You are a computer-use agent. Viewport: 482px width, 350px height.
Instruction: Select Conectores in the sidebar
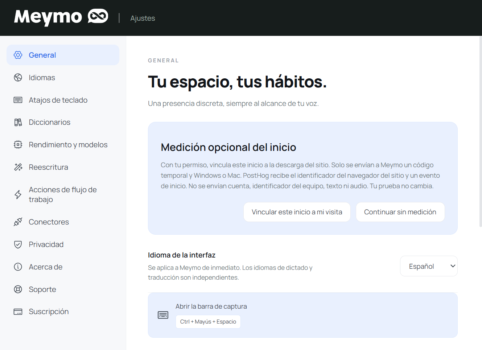click(x=63, y=222)
